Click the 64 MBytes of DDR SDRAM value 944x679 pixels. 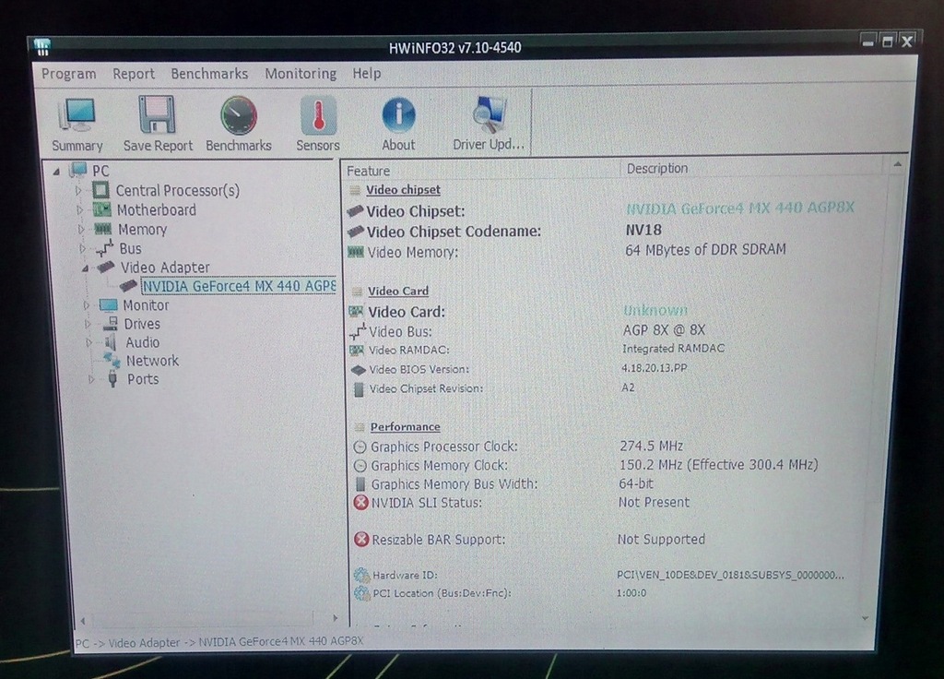tap(705, 249)
